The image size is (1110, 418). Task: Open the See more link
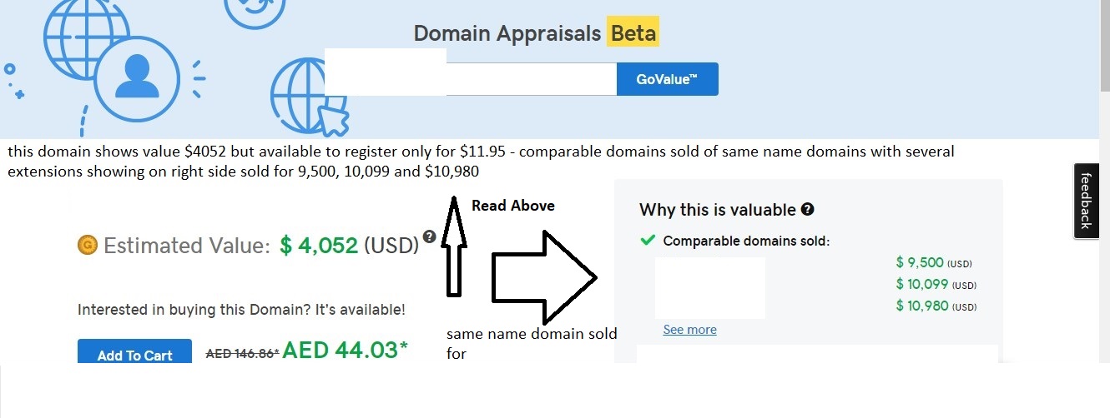pyautogui.click(x=689, y=330)
